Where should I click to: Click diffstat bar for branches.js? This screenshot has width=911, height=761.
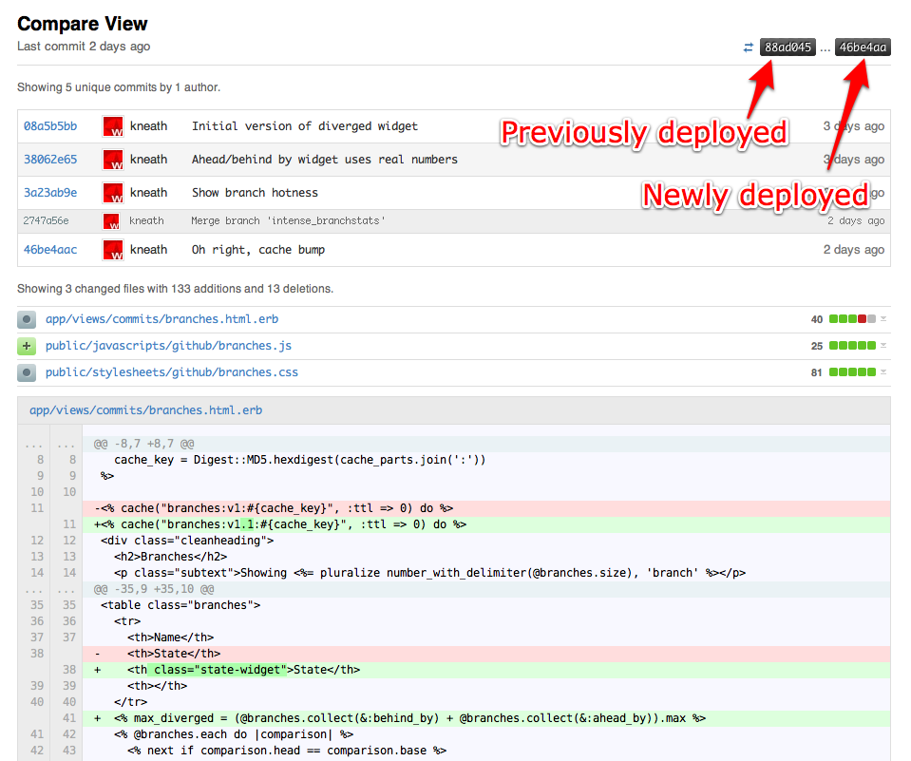pyautogui.click(x=852, y=346)
